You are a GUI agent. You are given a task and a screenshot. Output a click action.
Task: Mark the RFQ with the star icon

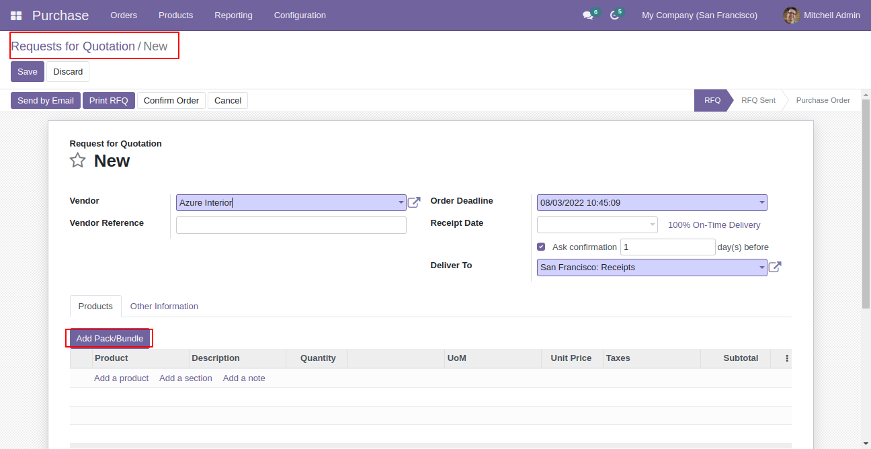click(78, 161)
